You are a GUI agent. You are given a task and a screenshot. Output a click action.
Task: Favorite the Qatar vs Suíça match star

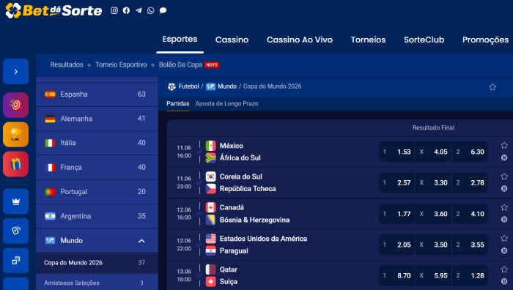pos(504,269)
